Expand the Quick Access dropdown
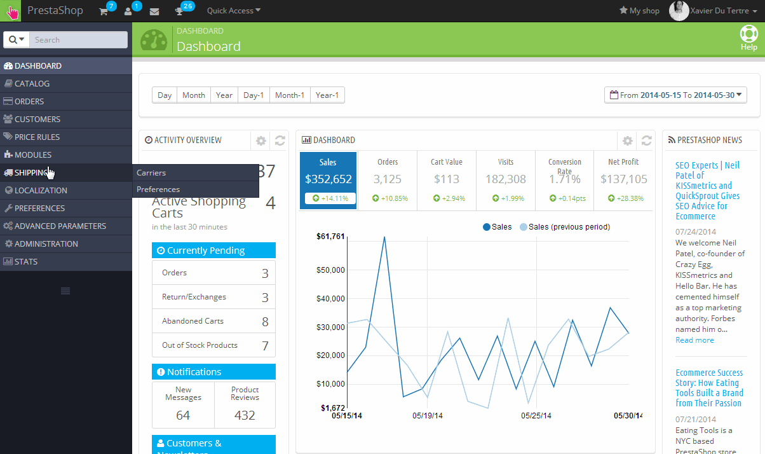765x454 pixels. pos(233,11)
